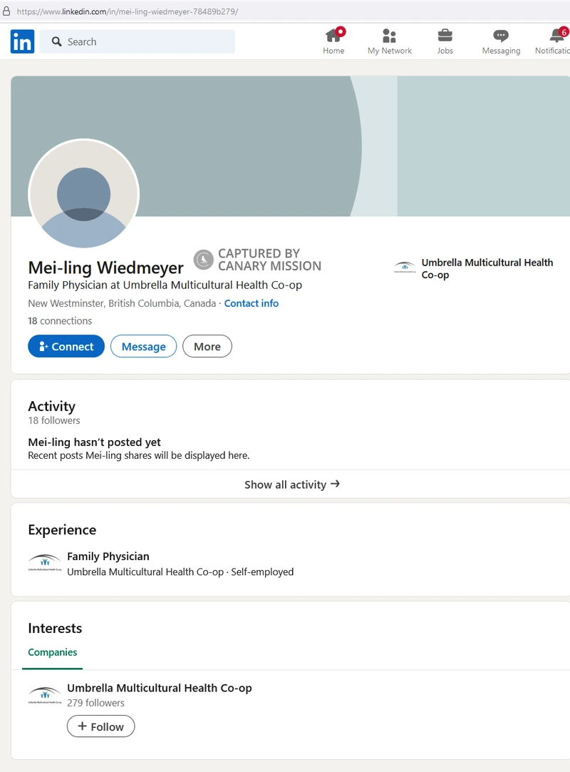This screenshot has width=570, height=772.
Task: Open the profile avatar photo
Action: [83, 194]
